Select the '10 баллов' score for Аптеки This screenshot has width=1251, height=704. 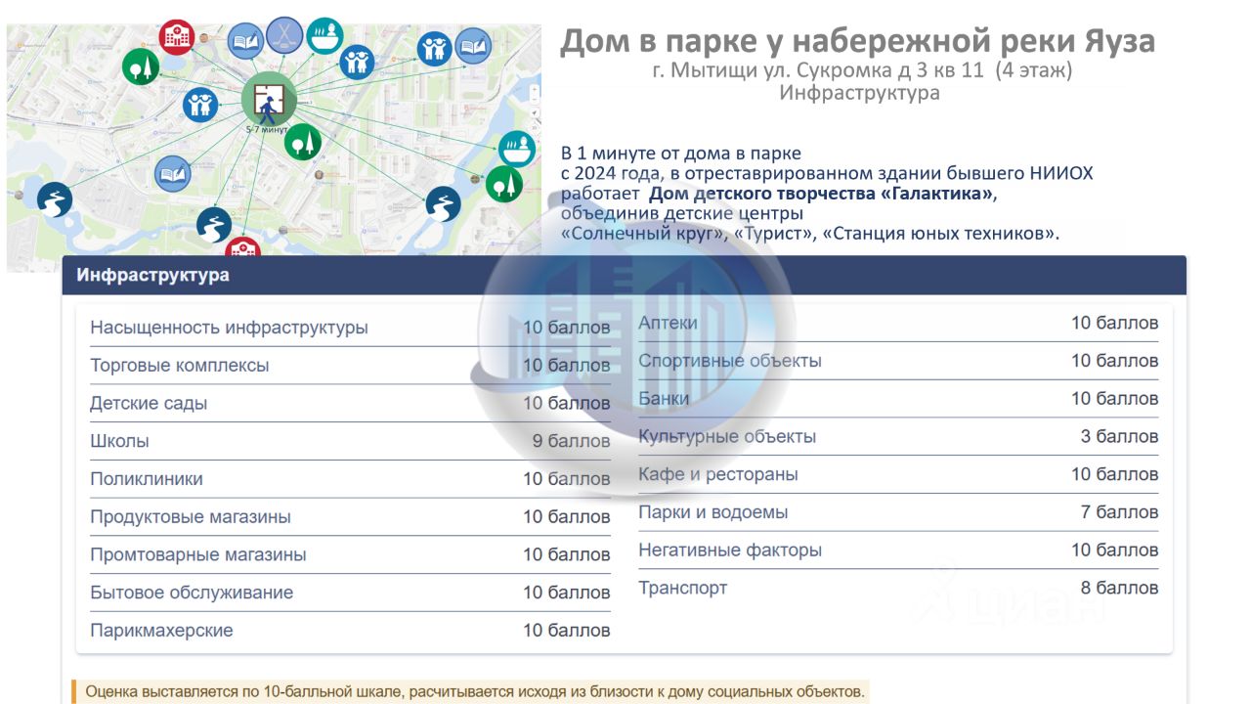point(1115,323)
